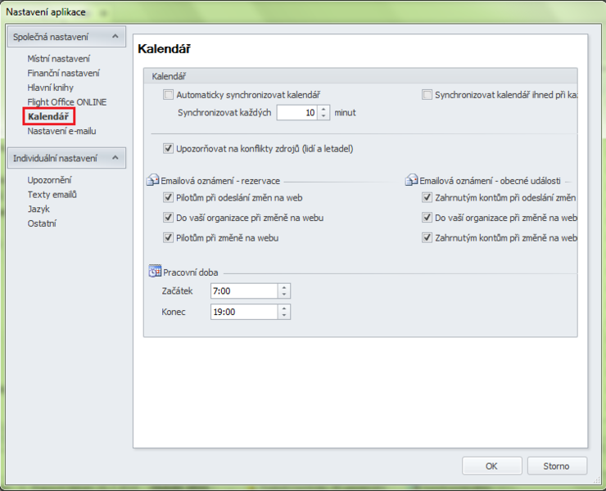
Task: Select 'Finanční nastavení' settings page
Action: (63, 74)
